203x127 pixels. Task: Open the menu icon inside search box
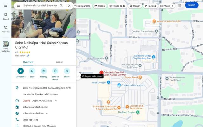(18, 6)
